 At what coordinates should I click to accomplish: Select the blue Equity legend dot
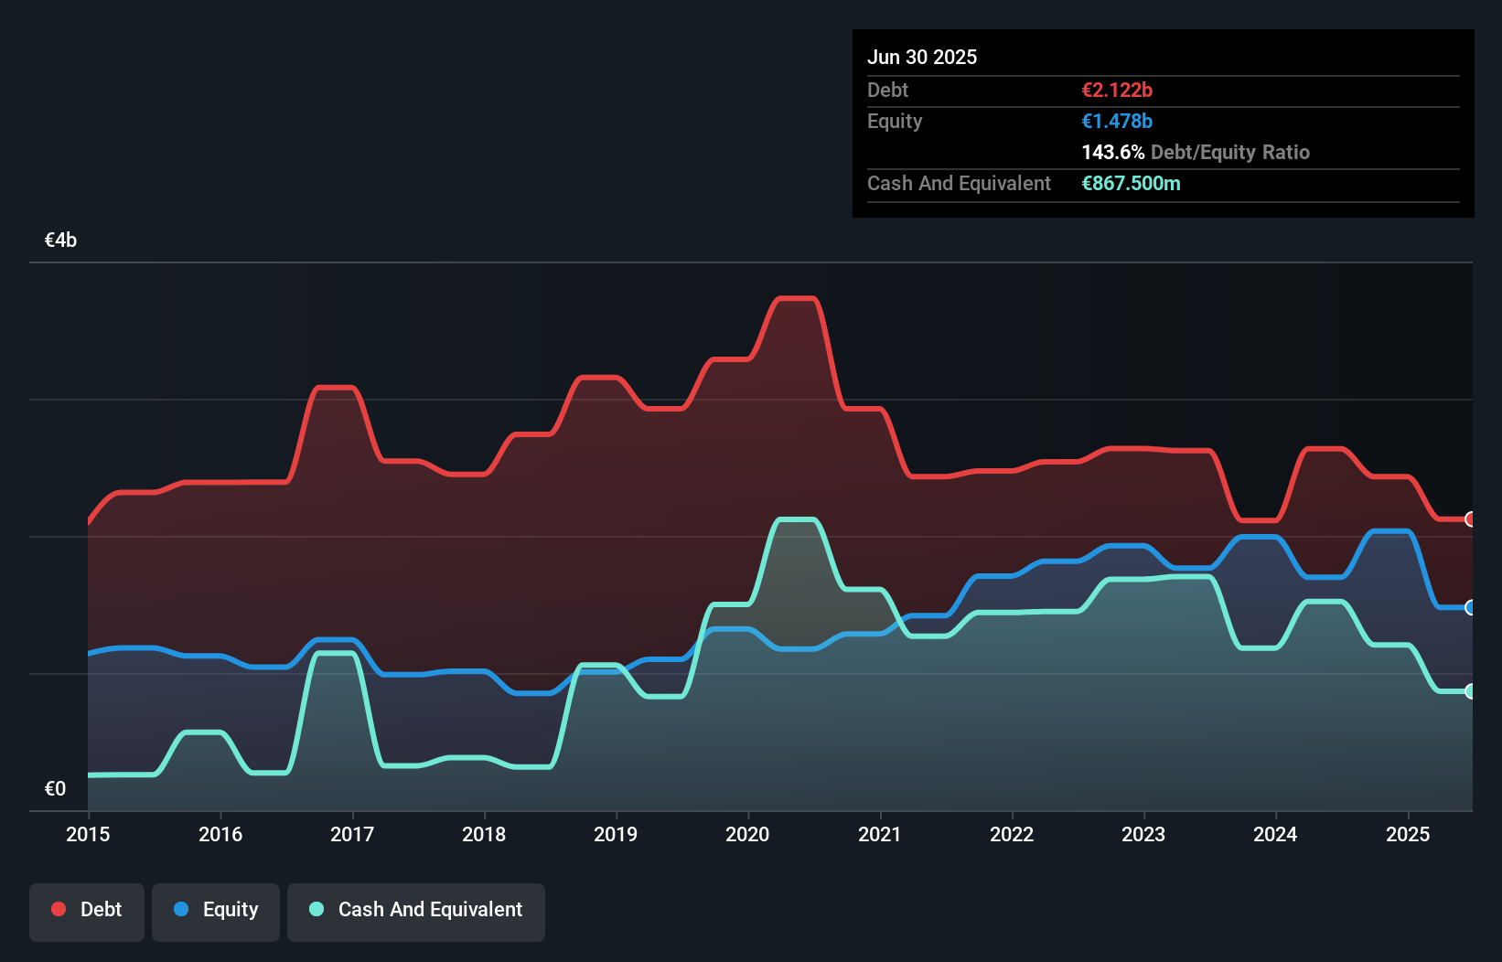point(182,909)
